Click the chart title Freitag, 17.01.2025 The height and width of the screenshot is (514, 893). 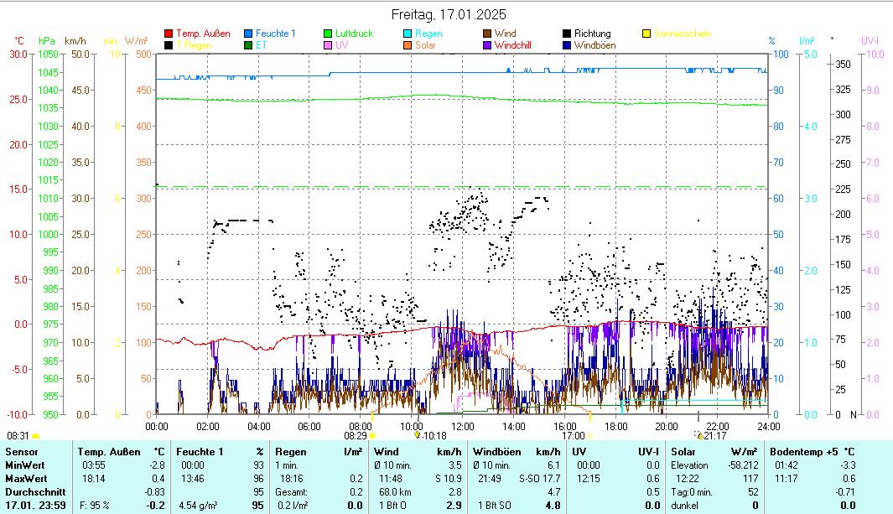point(449,14)
